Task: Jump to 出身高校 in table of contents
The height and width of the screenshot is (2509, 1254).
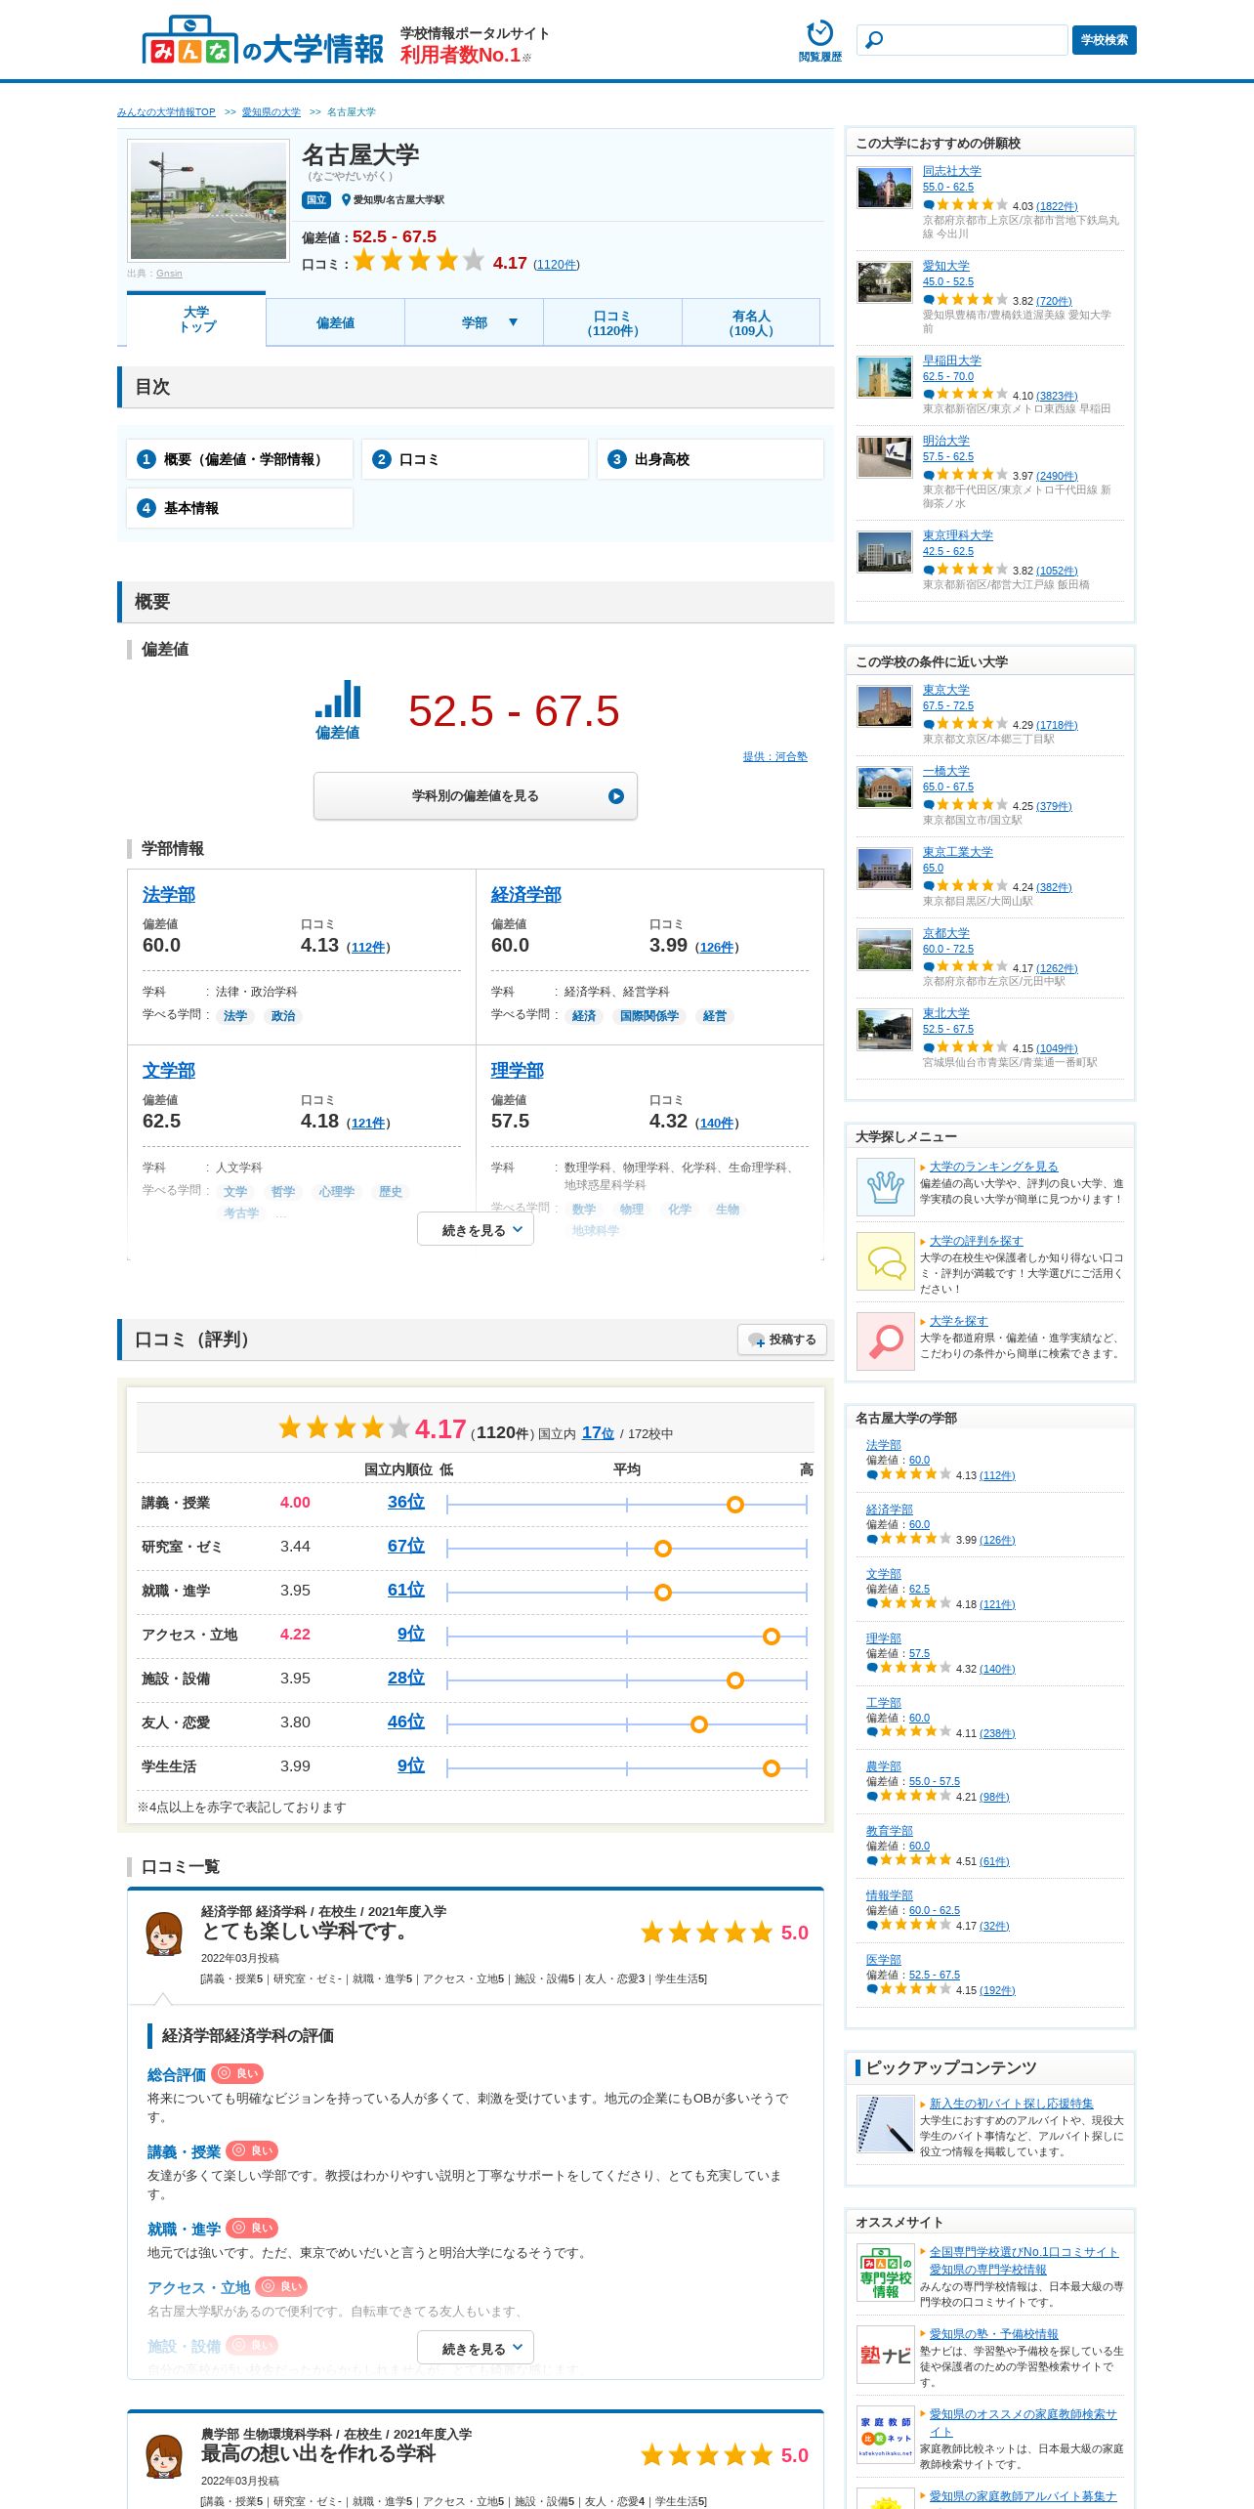Action: click(710, 459)
